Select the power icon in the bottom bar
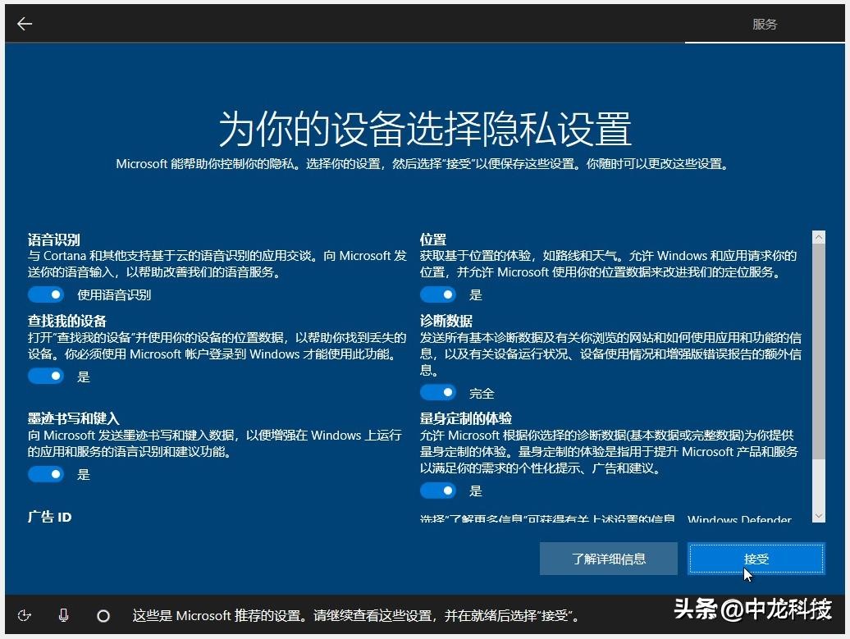The width and height of the screenshot is (850, 639). (x=24, y=615)
